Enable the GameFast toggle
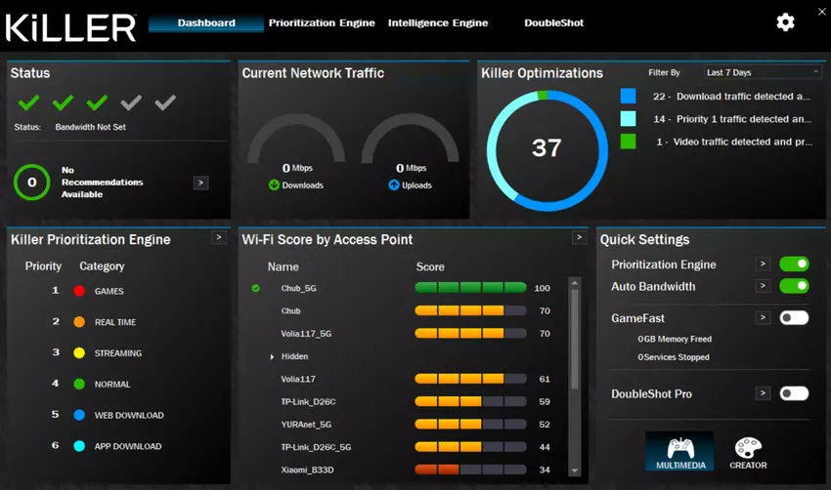 pos(794,318)
